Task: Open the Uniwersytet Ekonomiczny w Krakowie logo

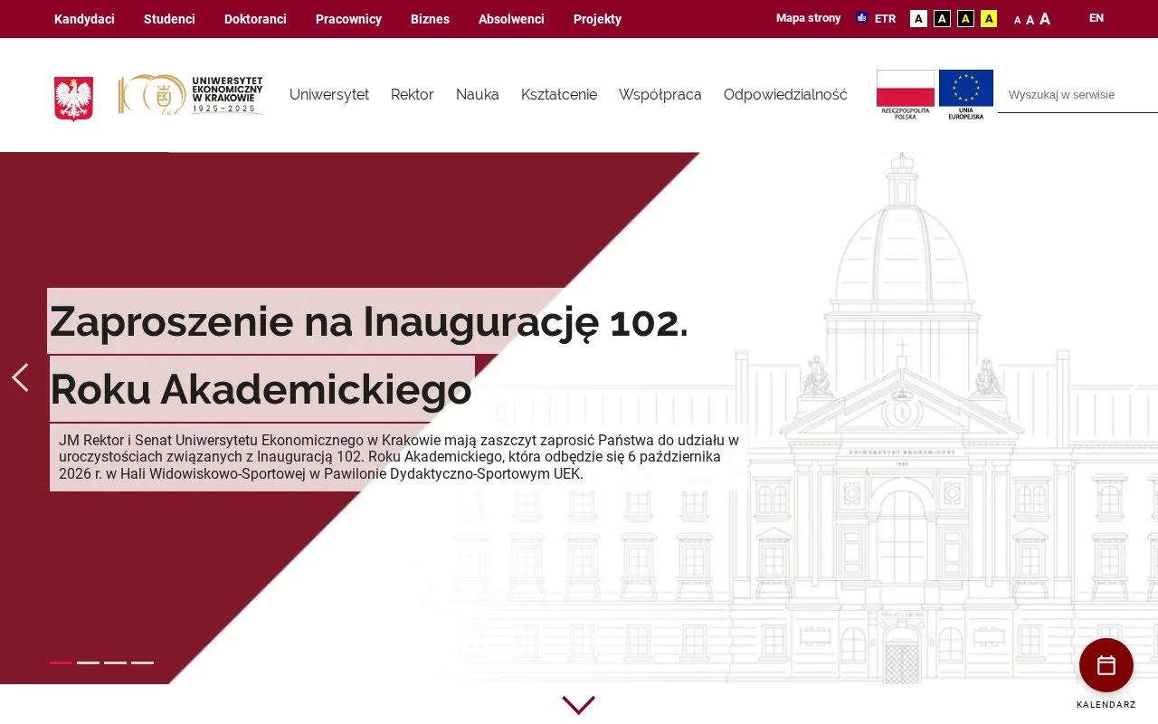Action: 191,95
